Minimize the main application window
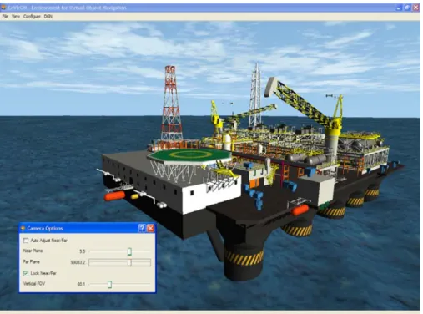The height and width of the screenshot is (314, 423). 399,8
